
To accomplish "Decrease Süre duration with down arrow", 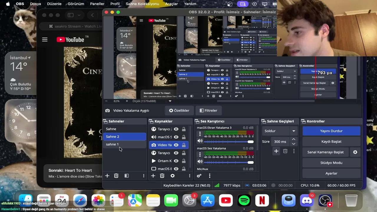I will [x=293, y=144].
